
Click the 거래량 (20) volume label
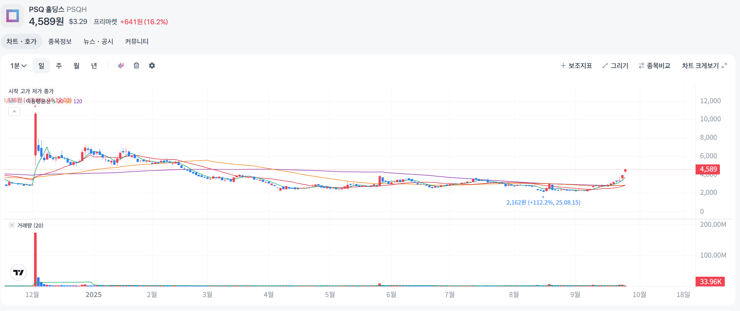30,225
